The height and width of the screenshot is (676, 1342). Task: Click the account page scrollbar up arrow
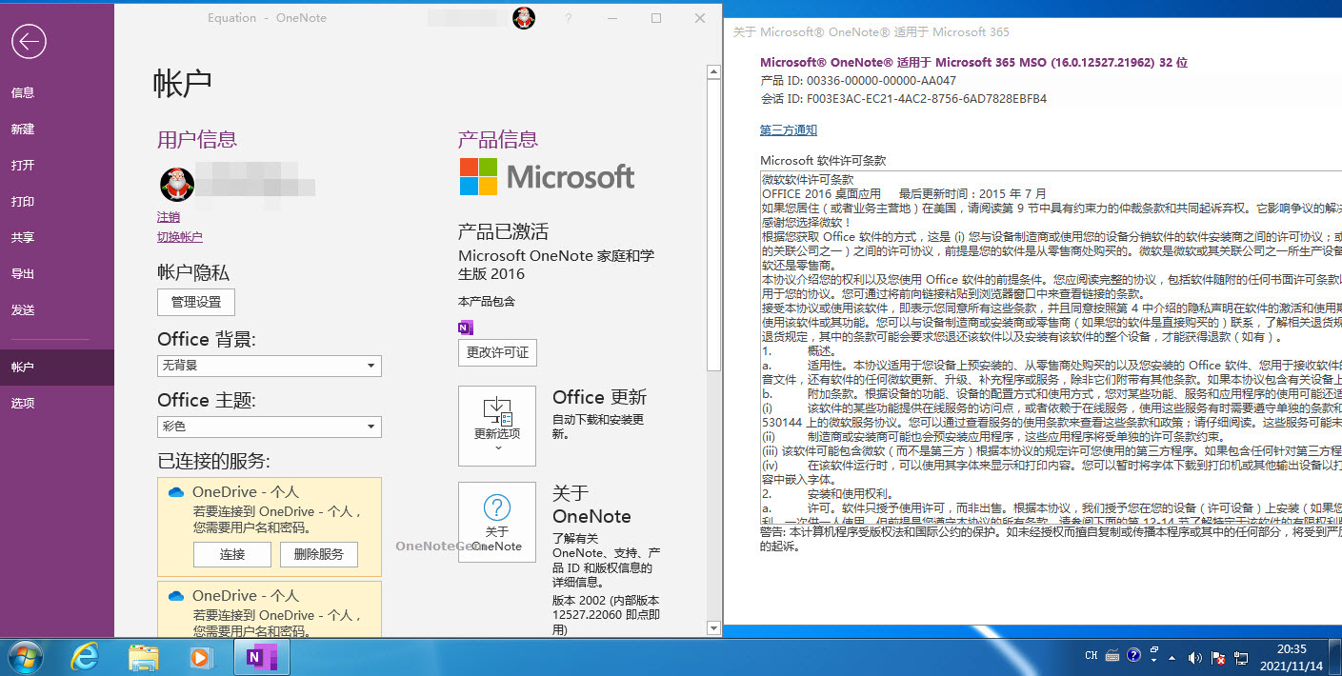[x=713, y=71]
